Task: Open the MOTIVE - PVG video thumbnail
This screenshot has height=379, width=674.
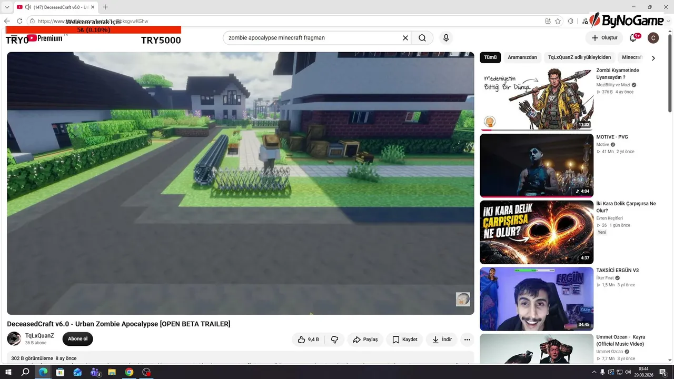Action: click(537, 165)
